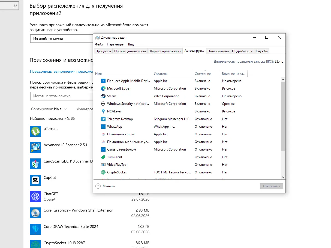Viewport: 331px width, 248px height.
Task: Open the Из любого места dropdown
Action: [x=62, y=39]
